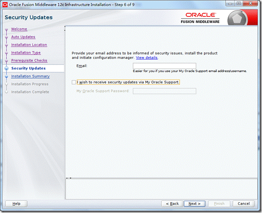The width and height of the screenshot is (262, 213).
Task: Go back with the Back button
Action: 172,204
